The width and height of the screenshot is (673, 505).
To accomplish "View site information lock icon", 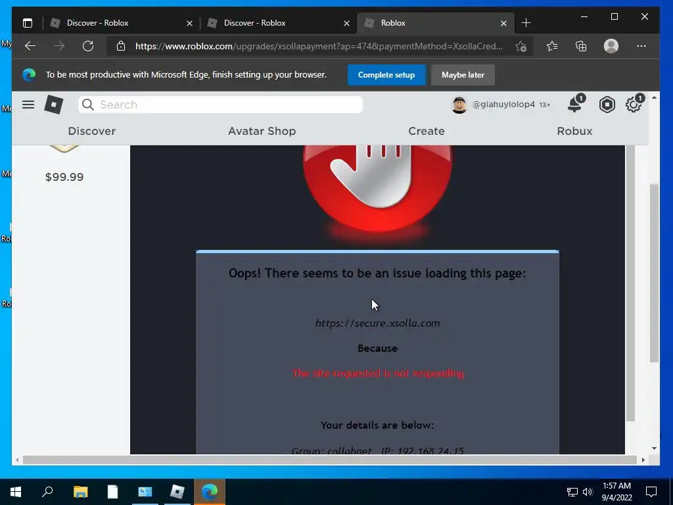I will click(x=121, y=46).
